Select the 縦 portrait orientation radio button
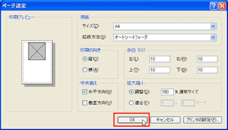 [x=84, y=59]
